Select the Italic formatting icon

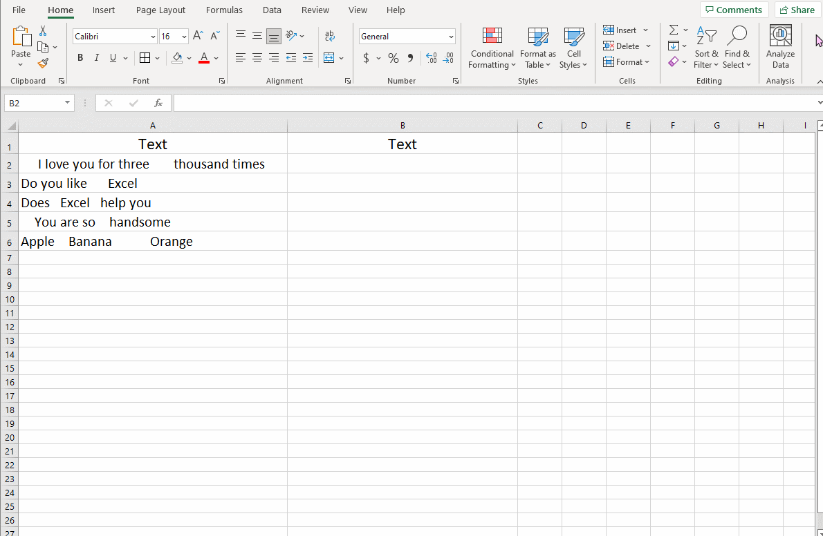[x=96, y=58]
